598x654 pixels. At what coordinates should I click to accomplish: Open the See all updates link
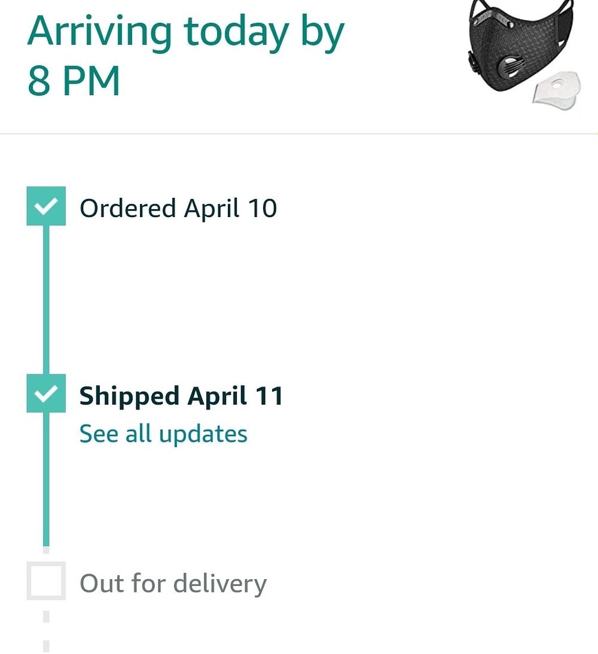[163, 434]
